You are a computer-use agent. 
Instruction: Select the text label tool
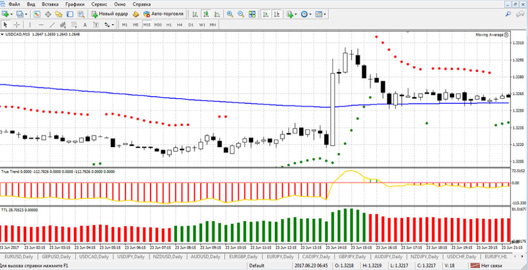[x=85, y=25]
